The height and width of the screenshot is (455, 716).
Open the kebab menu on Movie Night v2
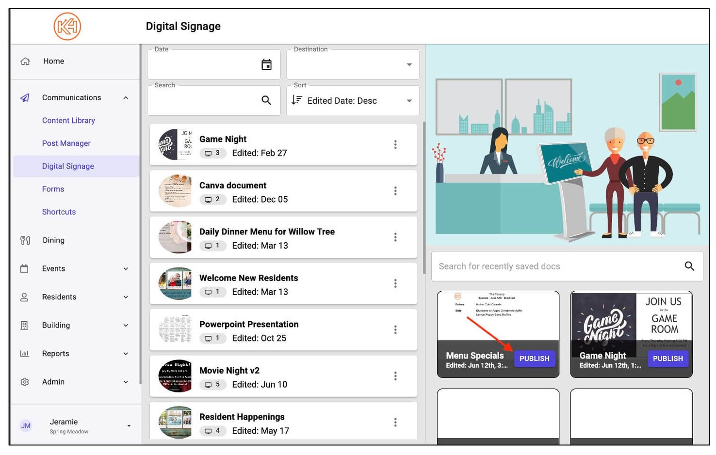coord(395,376)
